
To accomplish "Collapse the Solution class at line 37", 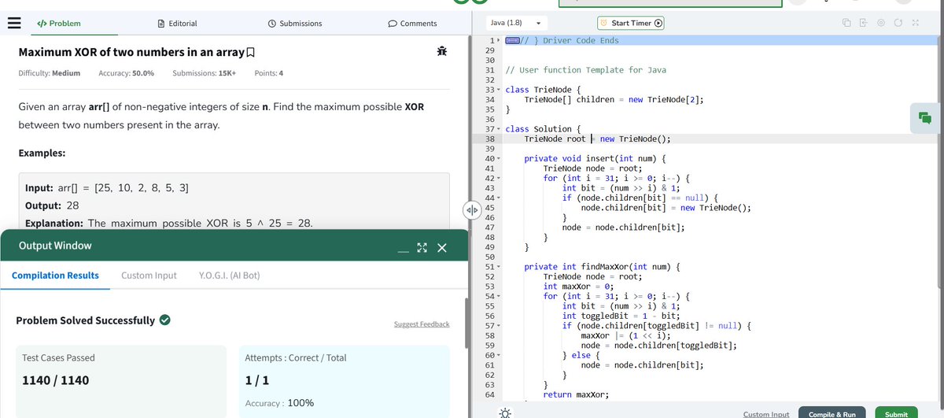I will (499, 129).
